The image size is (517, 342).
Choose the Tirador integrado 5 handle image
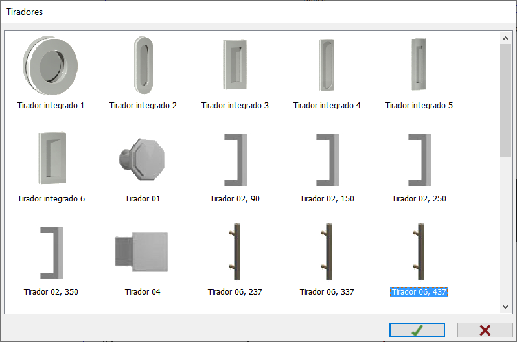[419, 64]
